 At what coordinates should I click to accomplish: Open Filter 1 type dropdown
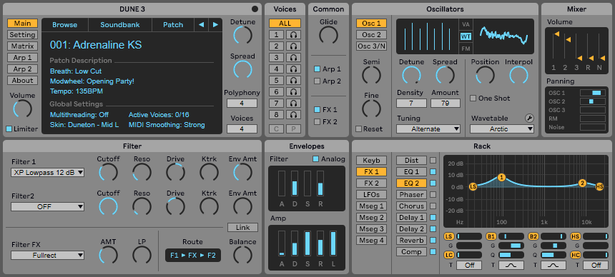coord(47,172)
